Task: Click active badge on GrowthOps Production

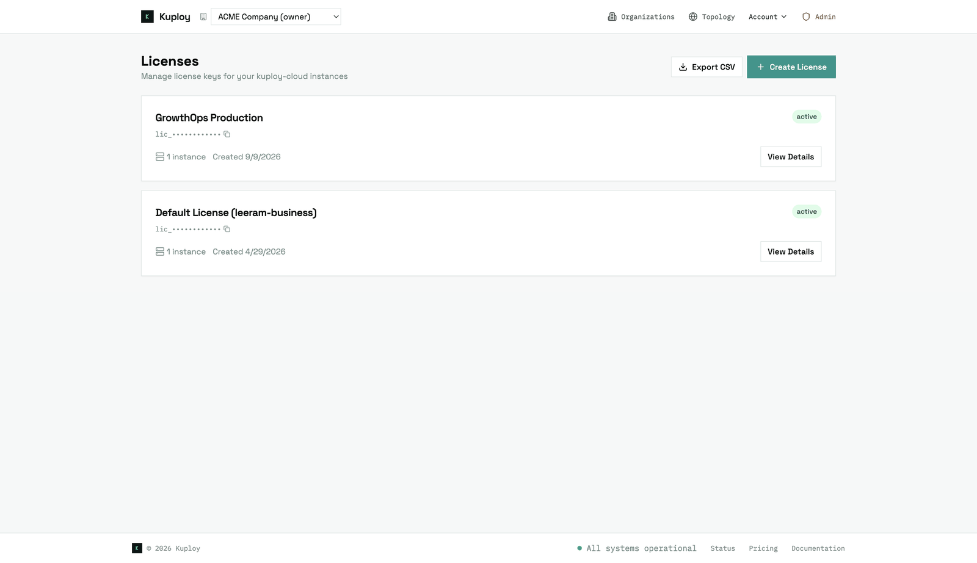Action: [807, 117]
